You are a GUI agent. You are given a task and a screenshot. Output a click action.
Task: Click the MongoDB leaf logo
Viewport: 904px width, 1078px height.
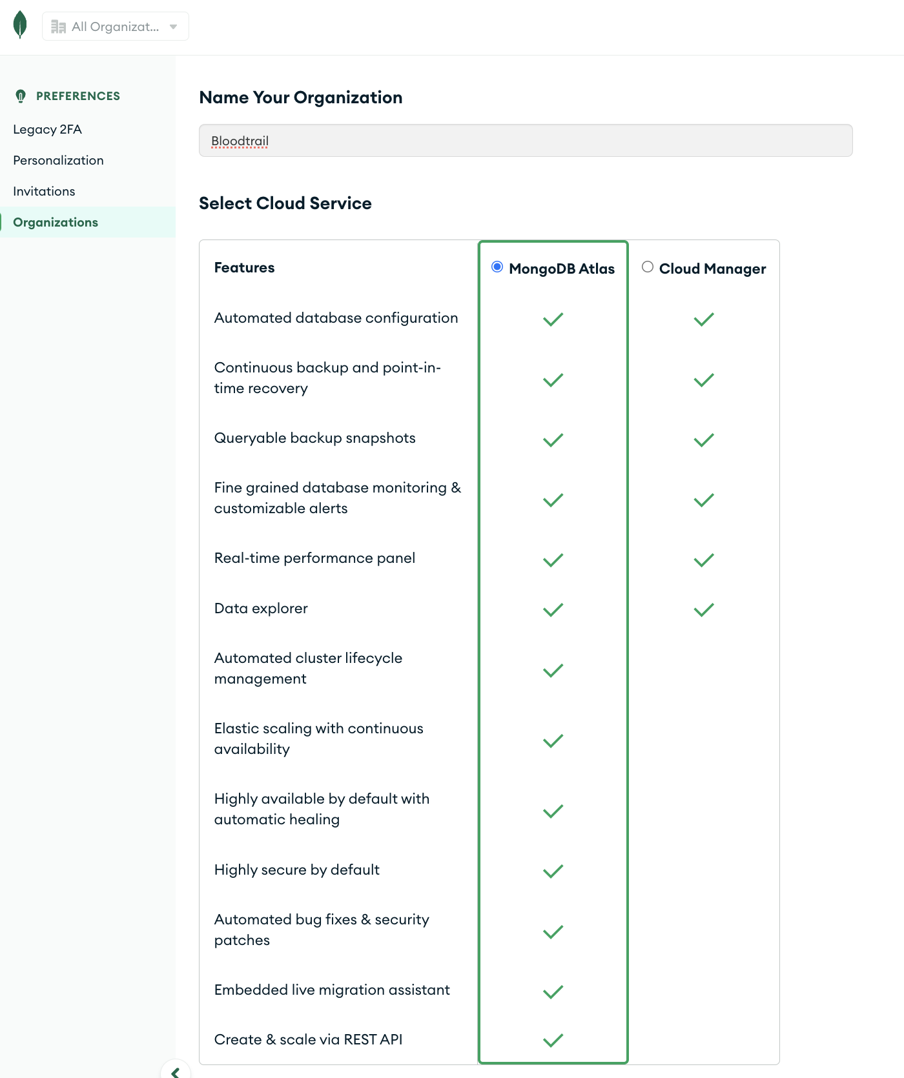[20, 25]
